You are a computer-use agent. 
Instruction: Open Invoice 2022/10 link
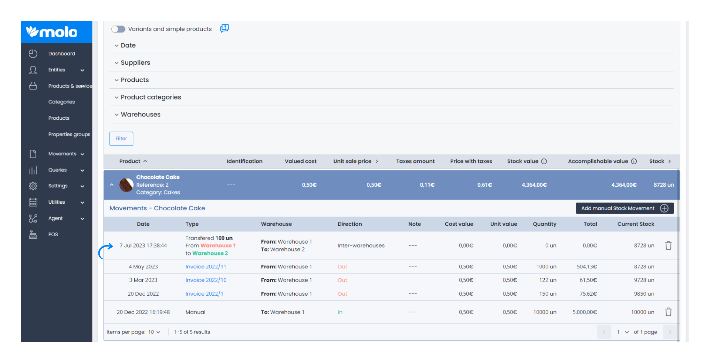(x=206, y=280)
